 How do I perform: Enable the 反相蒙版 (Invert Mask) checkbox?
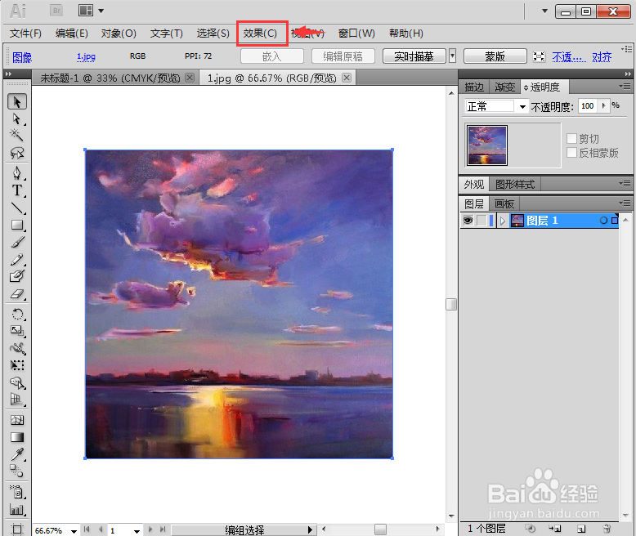tap(571, 153)
